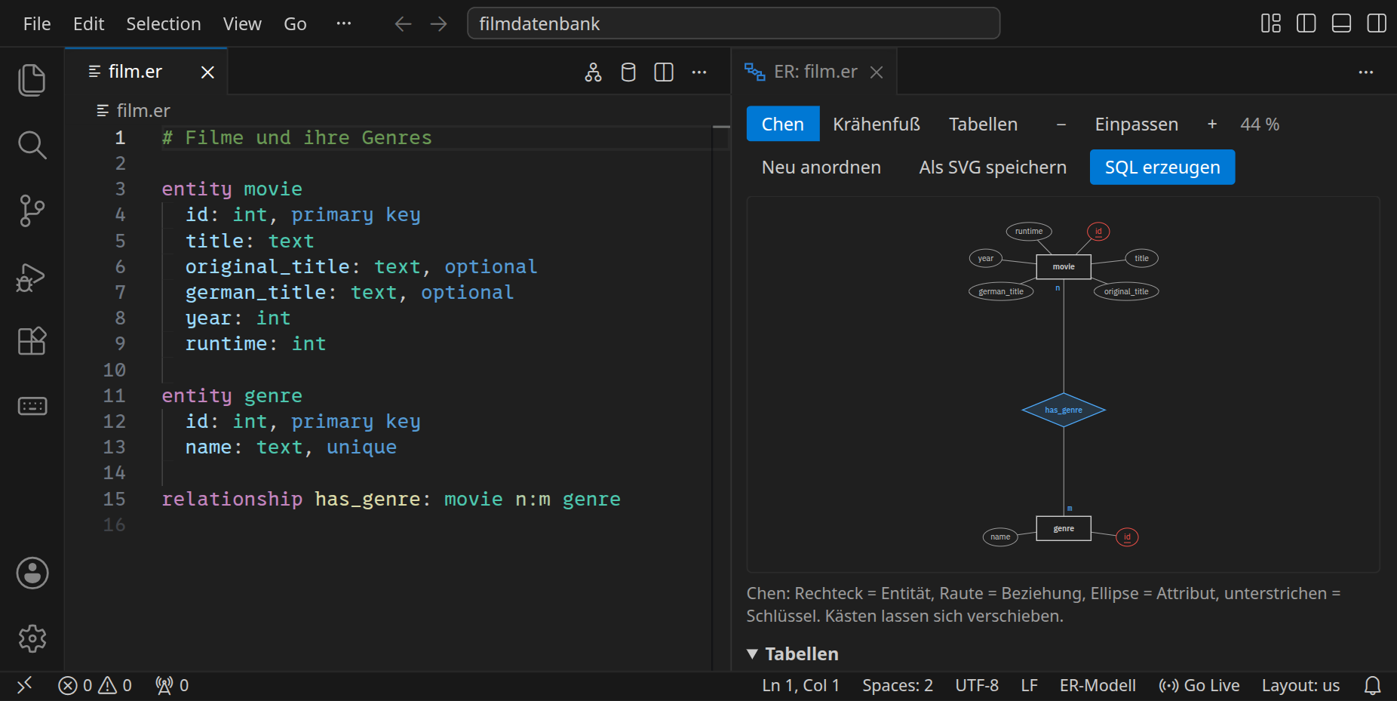Click Ln 1, Col 1 in the status bar
Viewport: 1397px width, 701px height.
[x=800, y=685]
